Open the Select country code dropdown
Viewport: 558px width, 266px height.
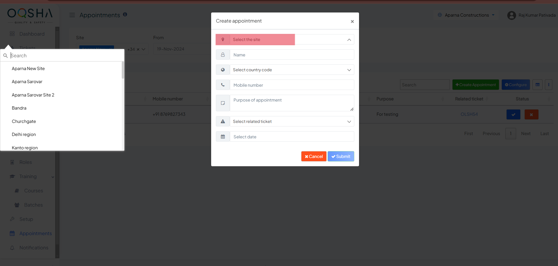click(292, 70)
